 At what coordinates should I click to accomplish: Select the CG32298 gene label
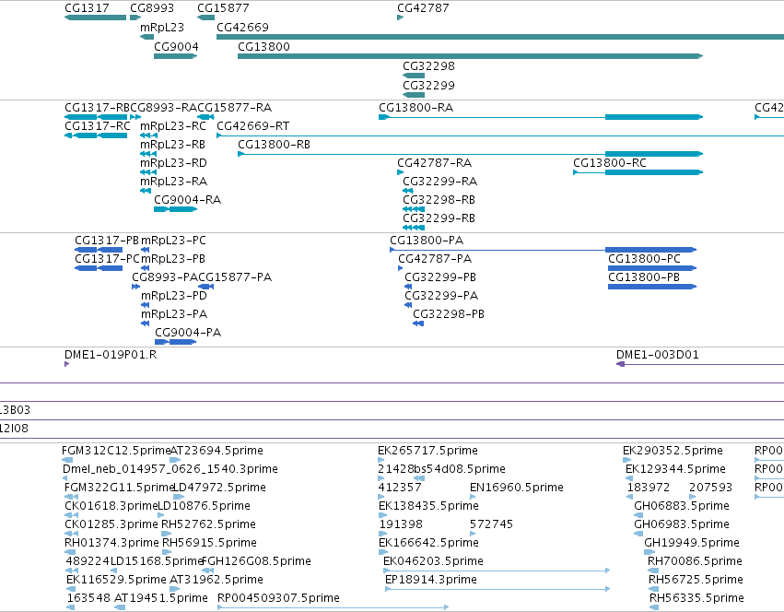click(429, 66)
